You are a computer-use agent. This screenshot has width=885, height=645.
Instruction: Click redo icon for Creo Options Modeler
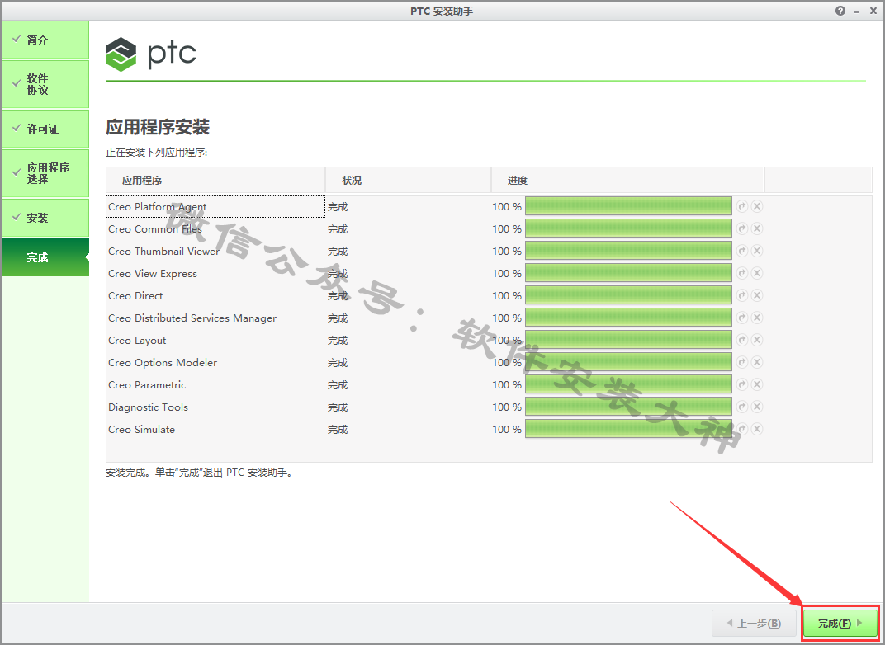point(742,362)
